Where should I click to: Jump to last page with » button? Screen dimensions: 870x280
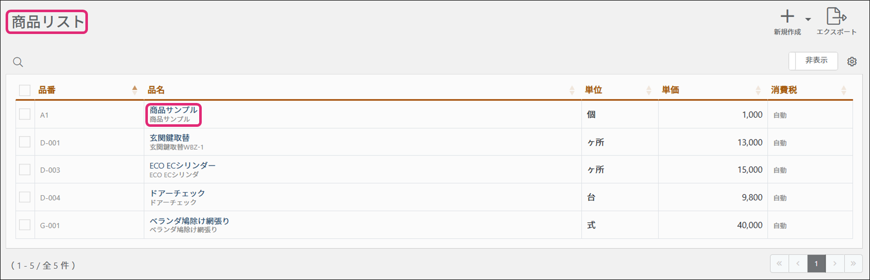pos(853,263)
